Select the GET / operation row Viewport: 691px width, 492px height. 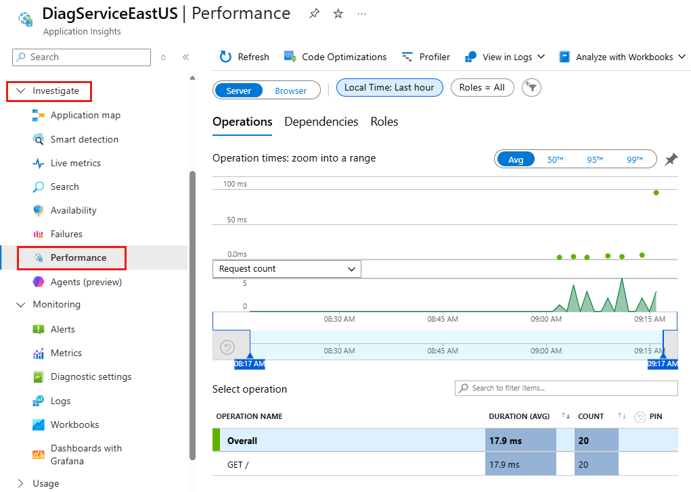445,465
